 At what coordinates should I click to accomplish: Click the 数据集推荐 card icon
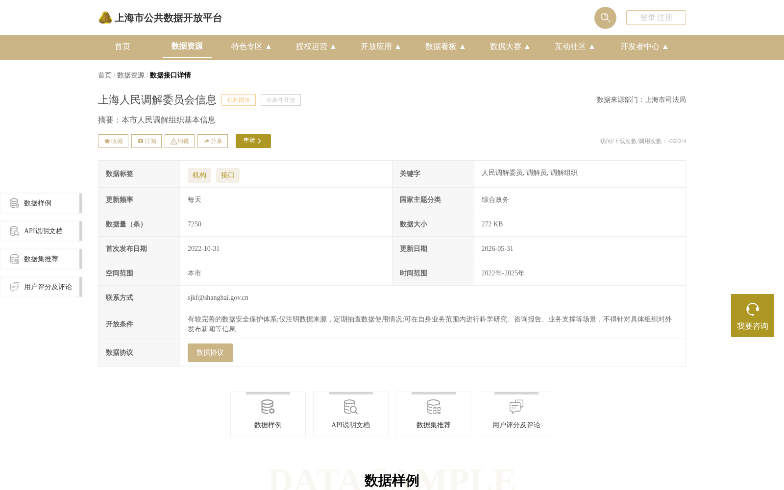click(x=434, y=407)
